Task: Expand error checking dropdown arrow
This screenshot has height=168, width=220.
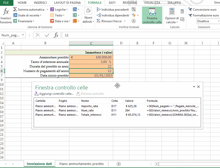Action: pos(138,15)
